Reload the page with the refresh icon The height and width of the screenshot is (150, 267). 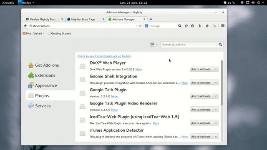pos(140,26)
